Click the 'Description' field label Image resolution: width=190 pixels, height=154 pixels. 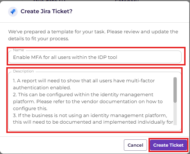click(24, 71)
